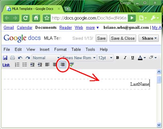Open the Share dropdown button
163x129 pixels.
149,38
